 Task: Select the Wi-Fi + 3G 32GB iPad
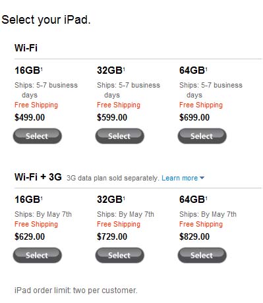[120, 255]
